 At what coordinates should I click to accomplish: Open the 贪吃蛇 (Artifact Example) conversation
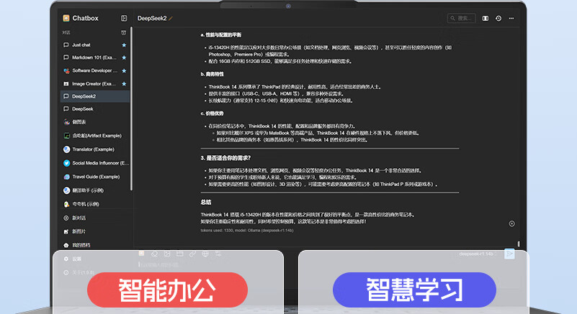coord(95,136)
